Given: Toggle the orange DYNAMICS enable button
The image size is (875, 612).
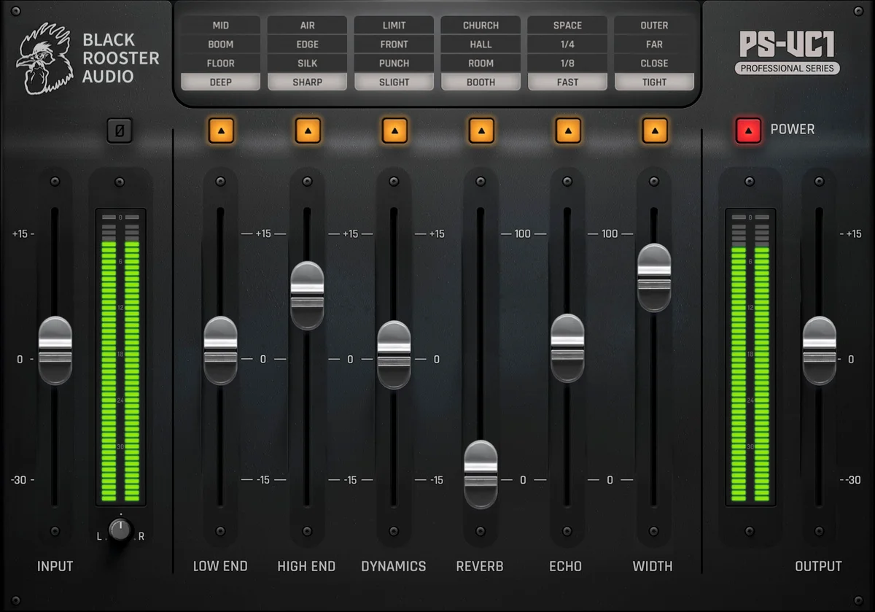Looking at the screenshot, I should coord(394,131).
